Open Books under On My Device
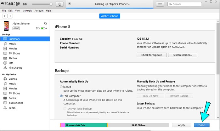Image resolution: width=220 pixels, height=131 pixels. (x=12, y=98)
